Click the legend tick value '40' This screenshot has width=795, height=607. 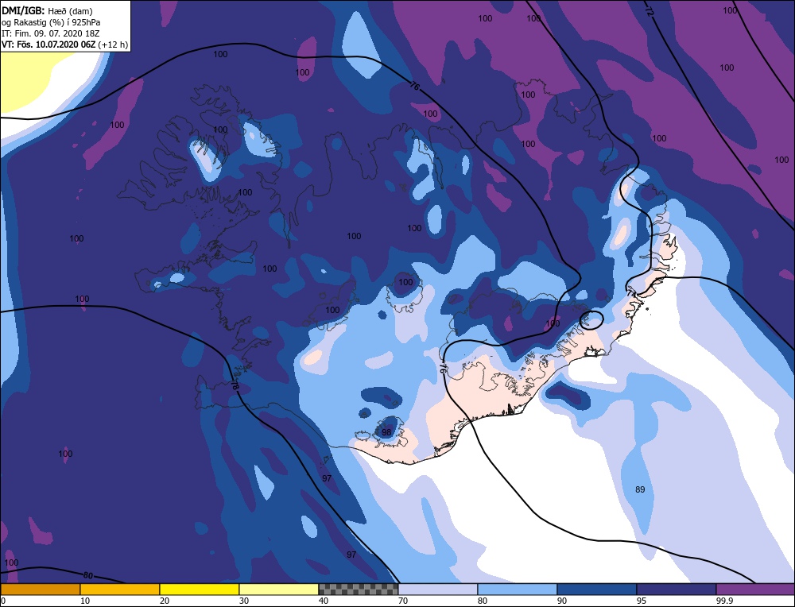324,601
